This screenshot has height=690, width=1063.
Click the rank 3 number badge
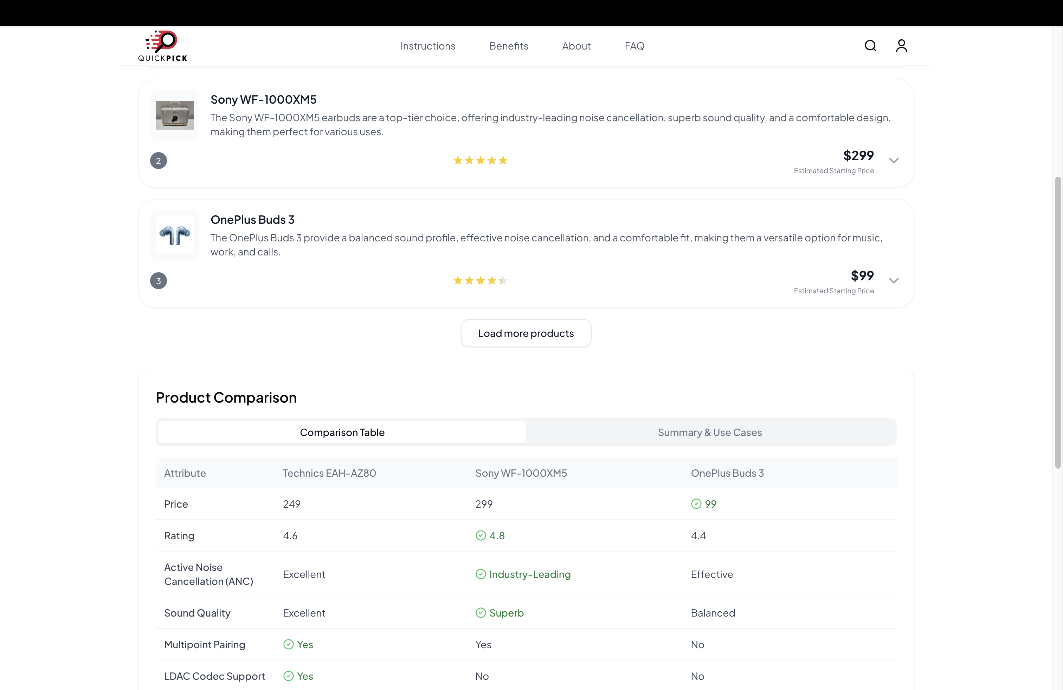point(159,281)
